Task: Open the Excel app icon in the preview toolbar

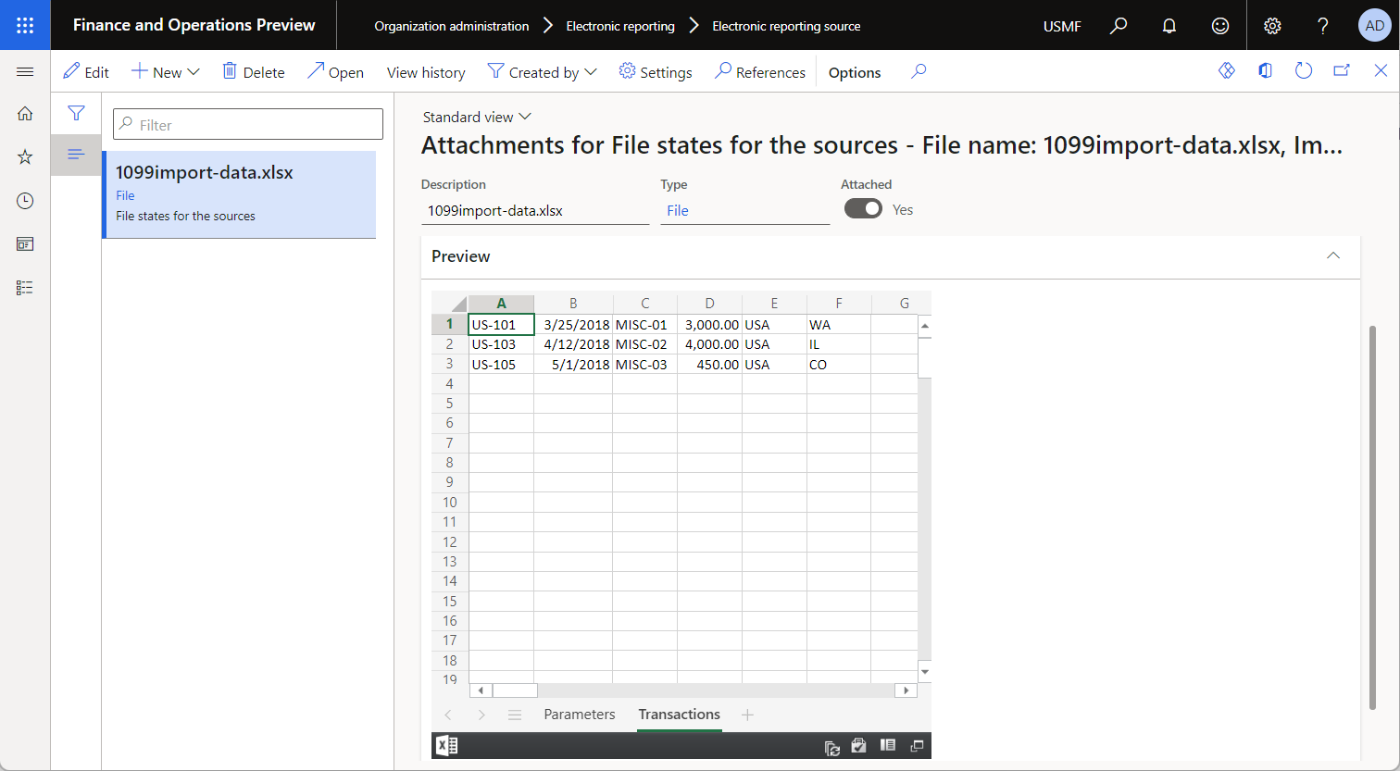Action: [x=446, y=745]
